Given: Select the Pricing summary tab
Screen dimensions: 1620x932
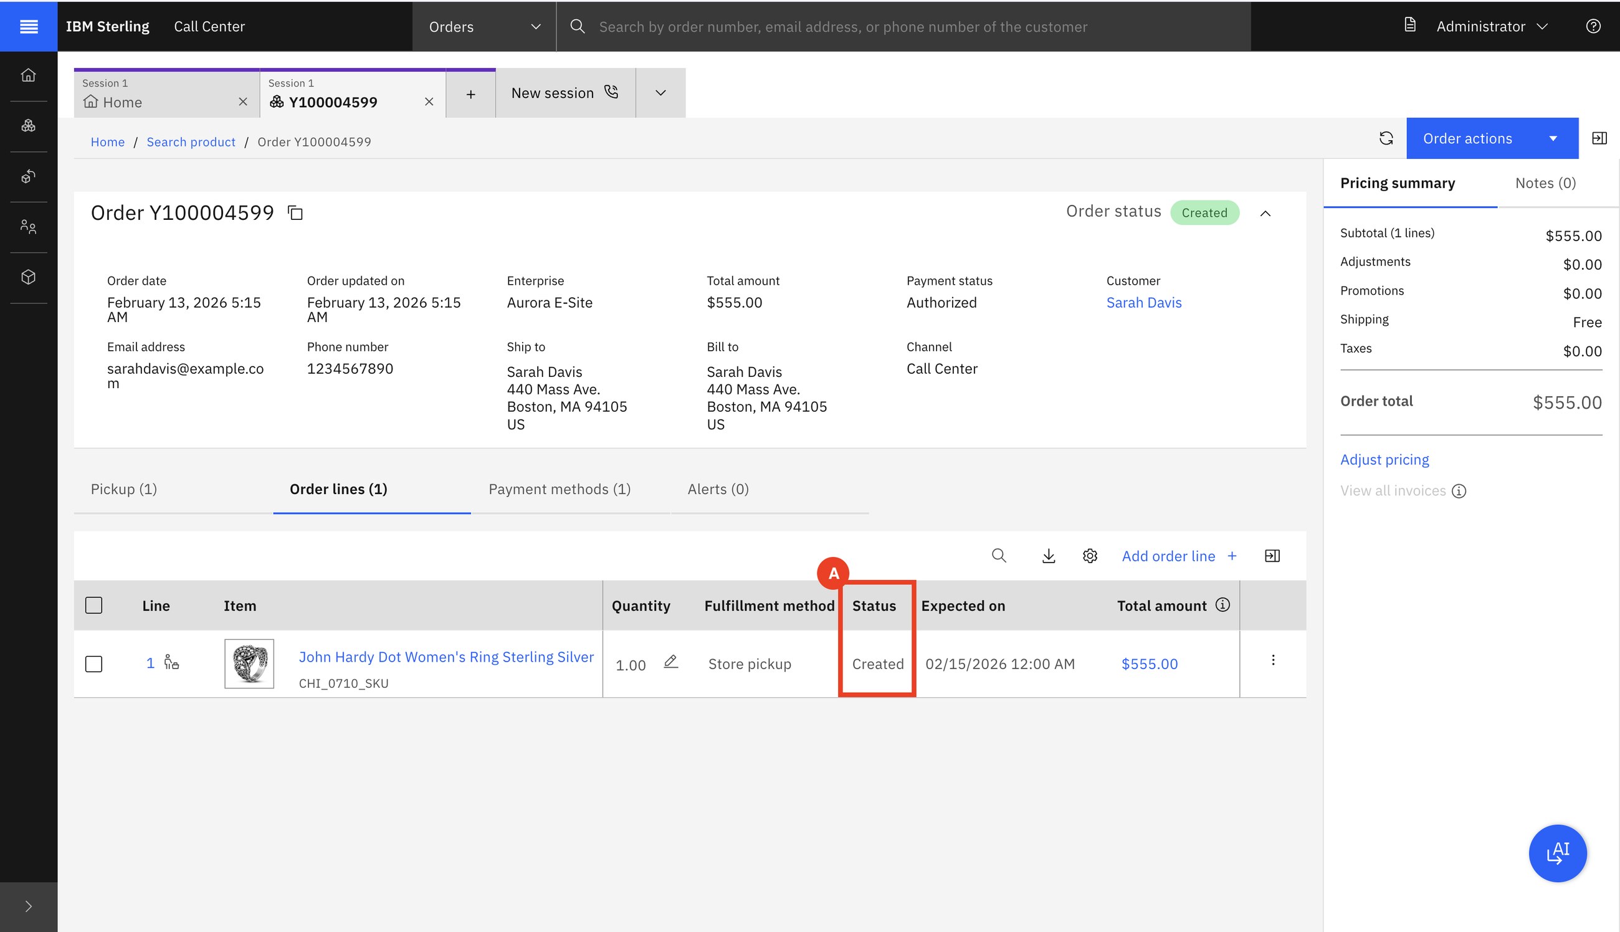Looking at the screenshot, I should point(1410,184).
